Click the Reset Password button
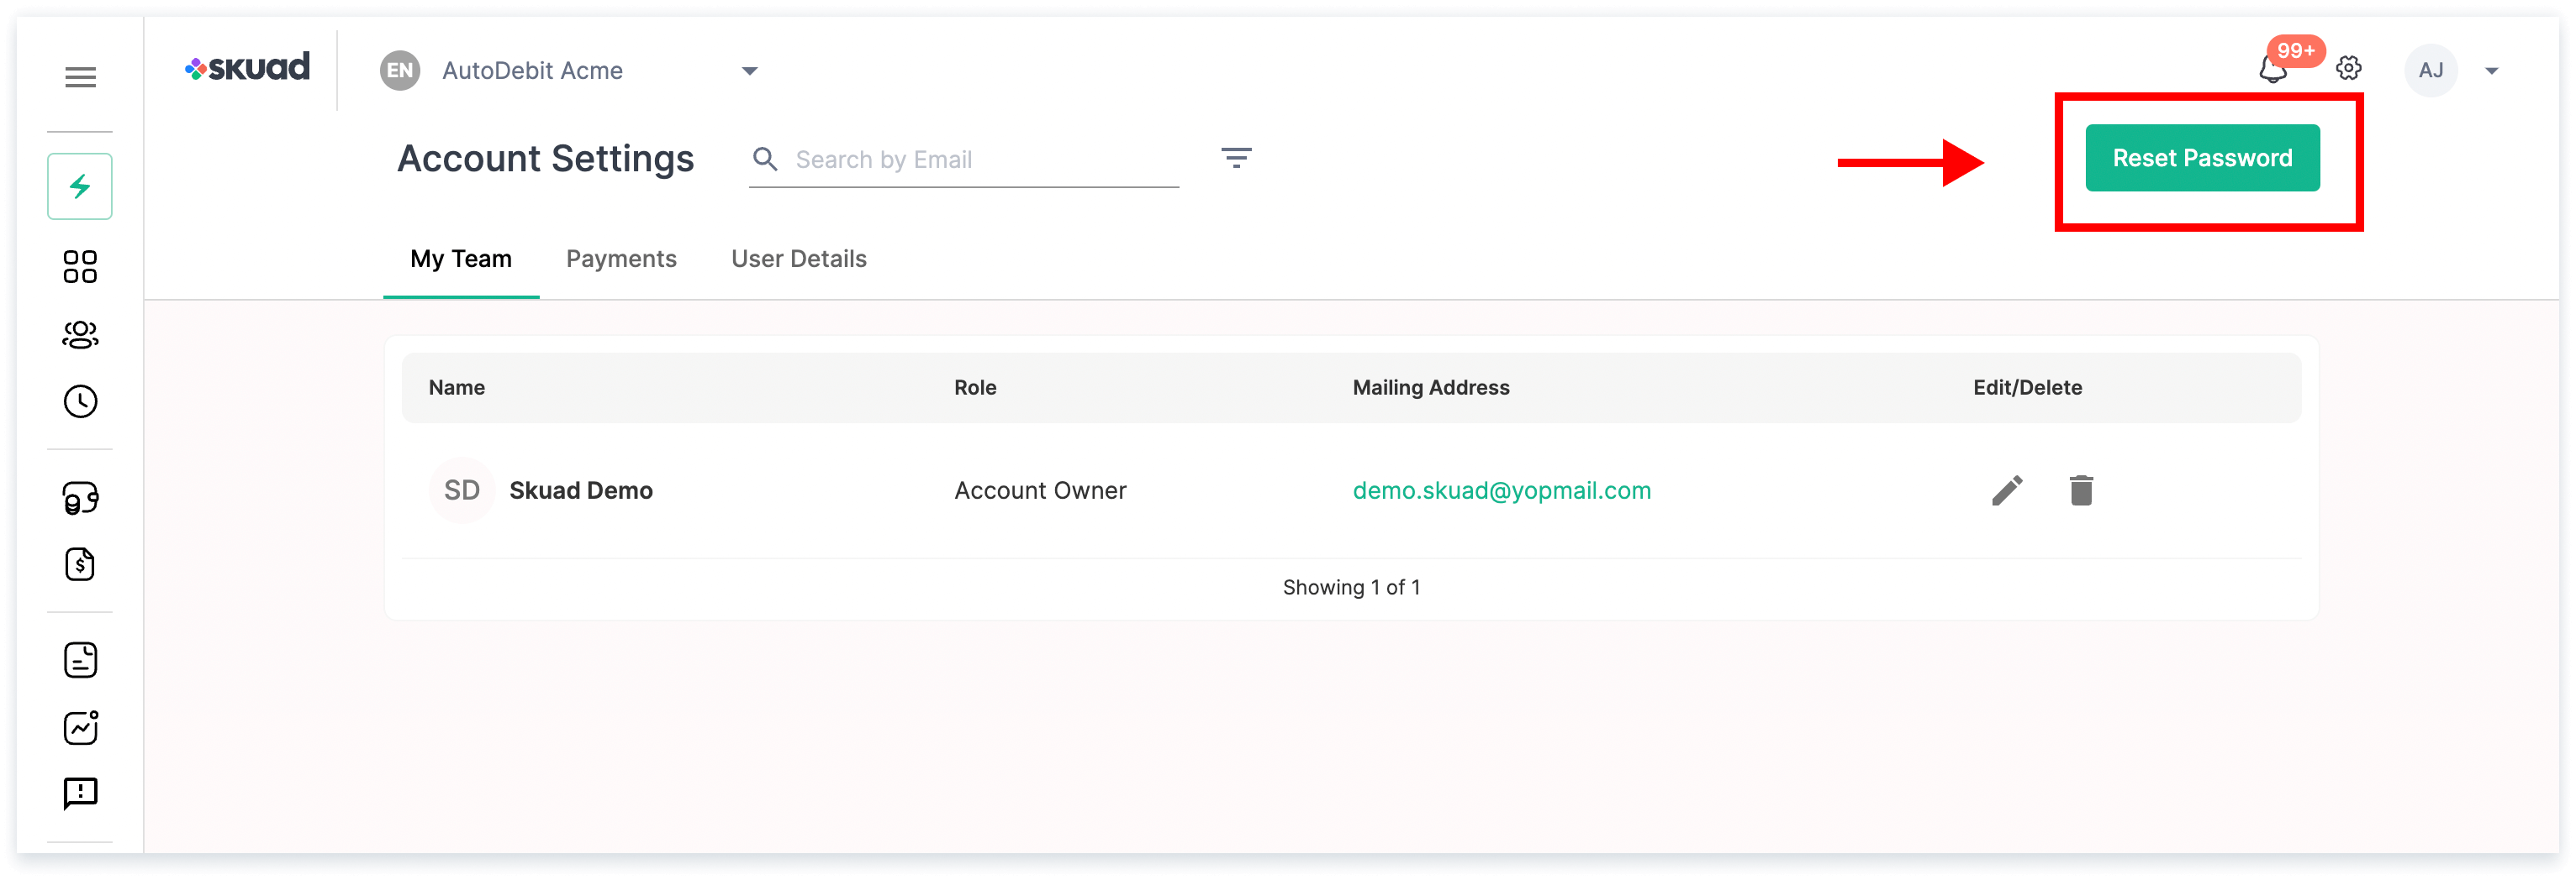 [2202, 158]
